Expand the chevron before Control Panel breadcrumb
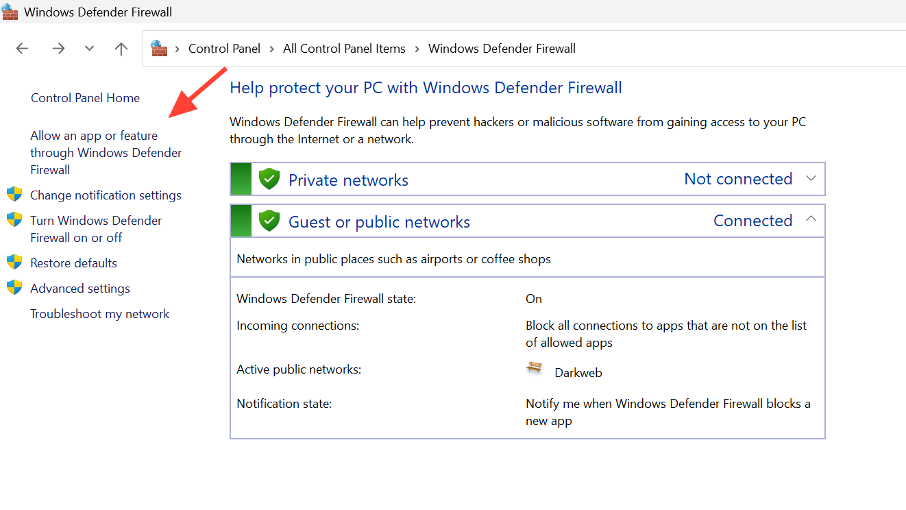The image size is (906, 510). (177, 49)
